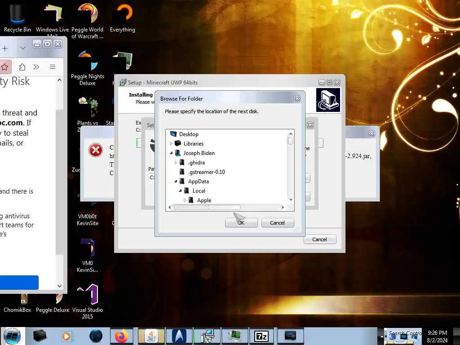
Task: Show hidden system tray icons arrow
Action: 381,336
